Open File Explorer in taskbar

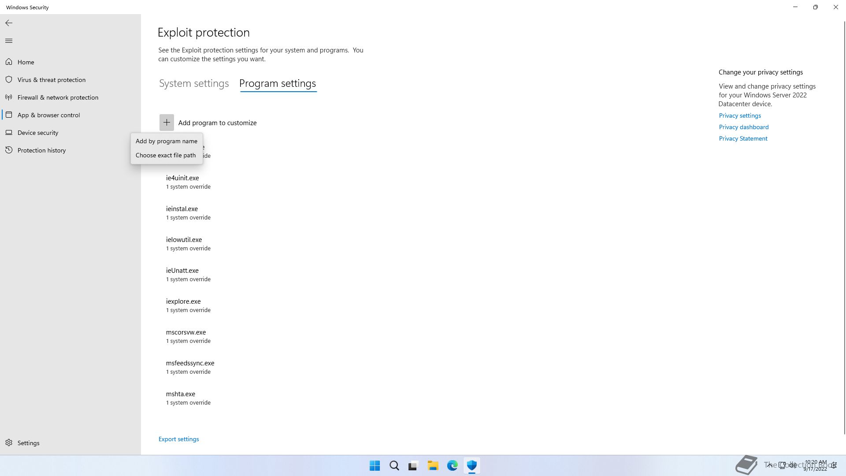[x=433, y=465]
